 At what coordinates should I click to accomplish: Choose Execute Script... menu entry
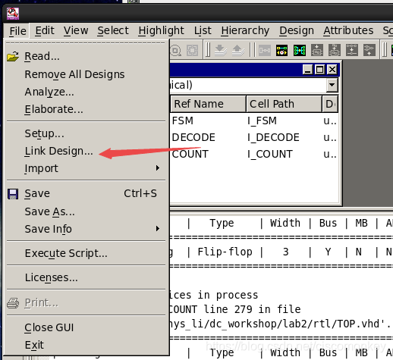[x=86, y=253]
